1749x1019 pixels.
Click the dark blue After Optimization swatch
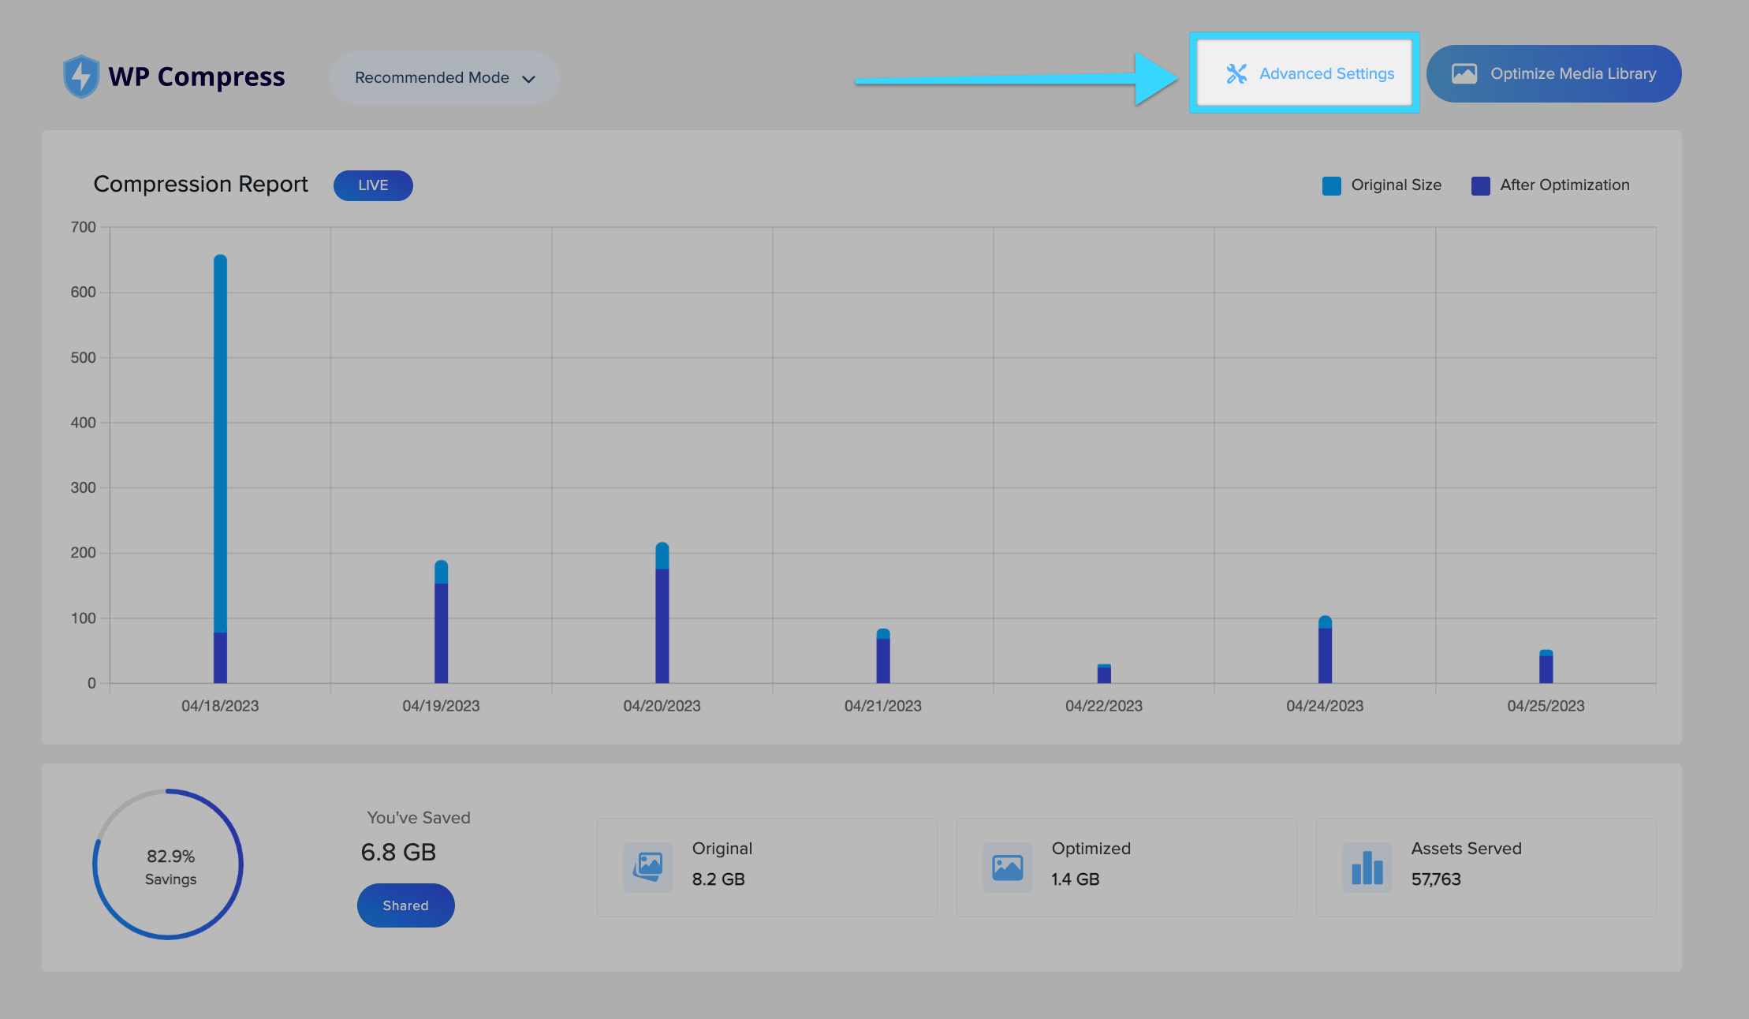[1480, 186]
